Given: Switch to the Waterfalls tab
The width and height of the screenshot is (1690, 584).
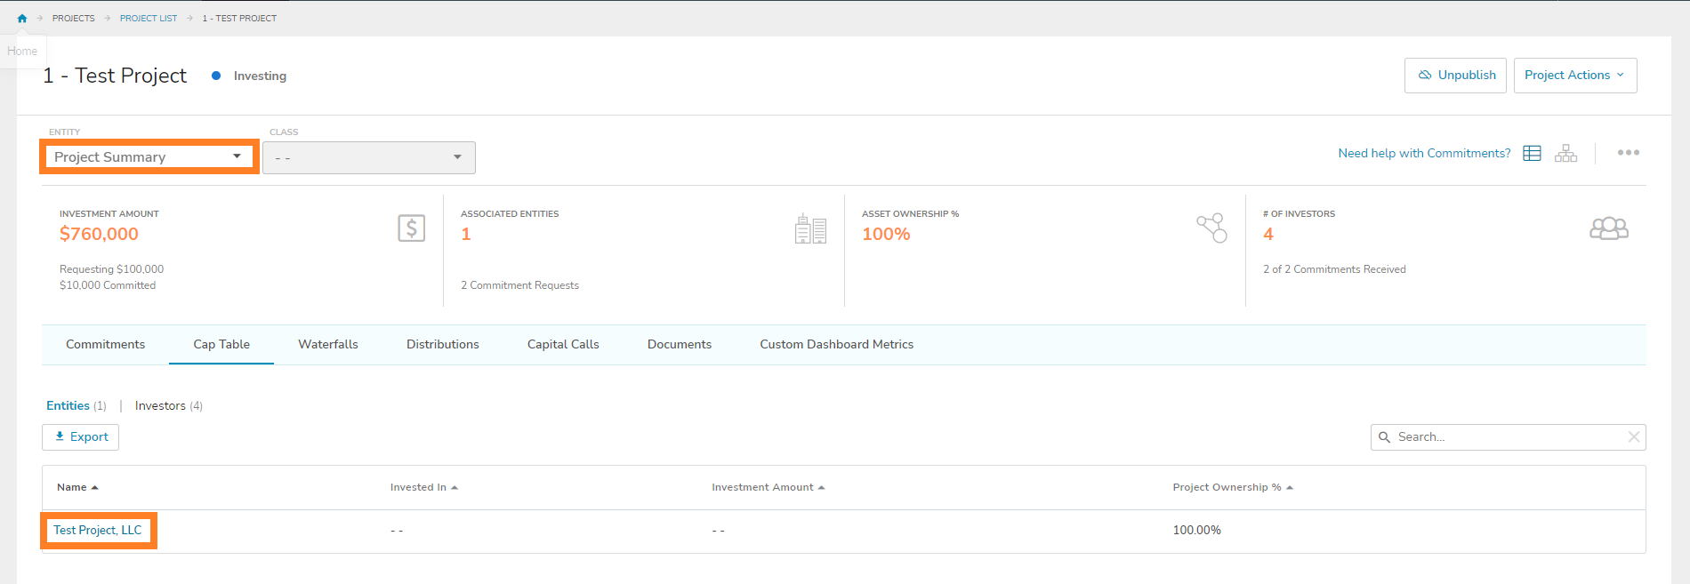Looking at the screenshot, I should [x=327, y=345].
